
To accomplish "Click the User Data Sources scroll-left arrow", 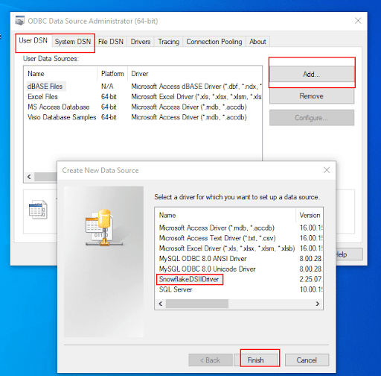I will click(x=29, y=177).
